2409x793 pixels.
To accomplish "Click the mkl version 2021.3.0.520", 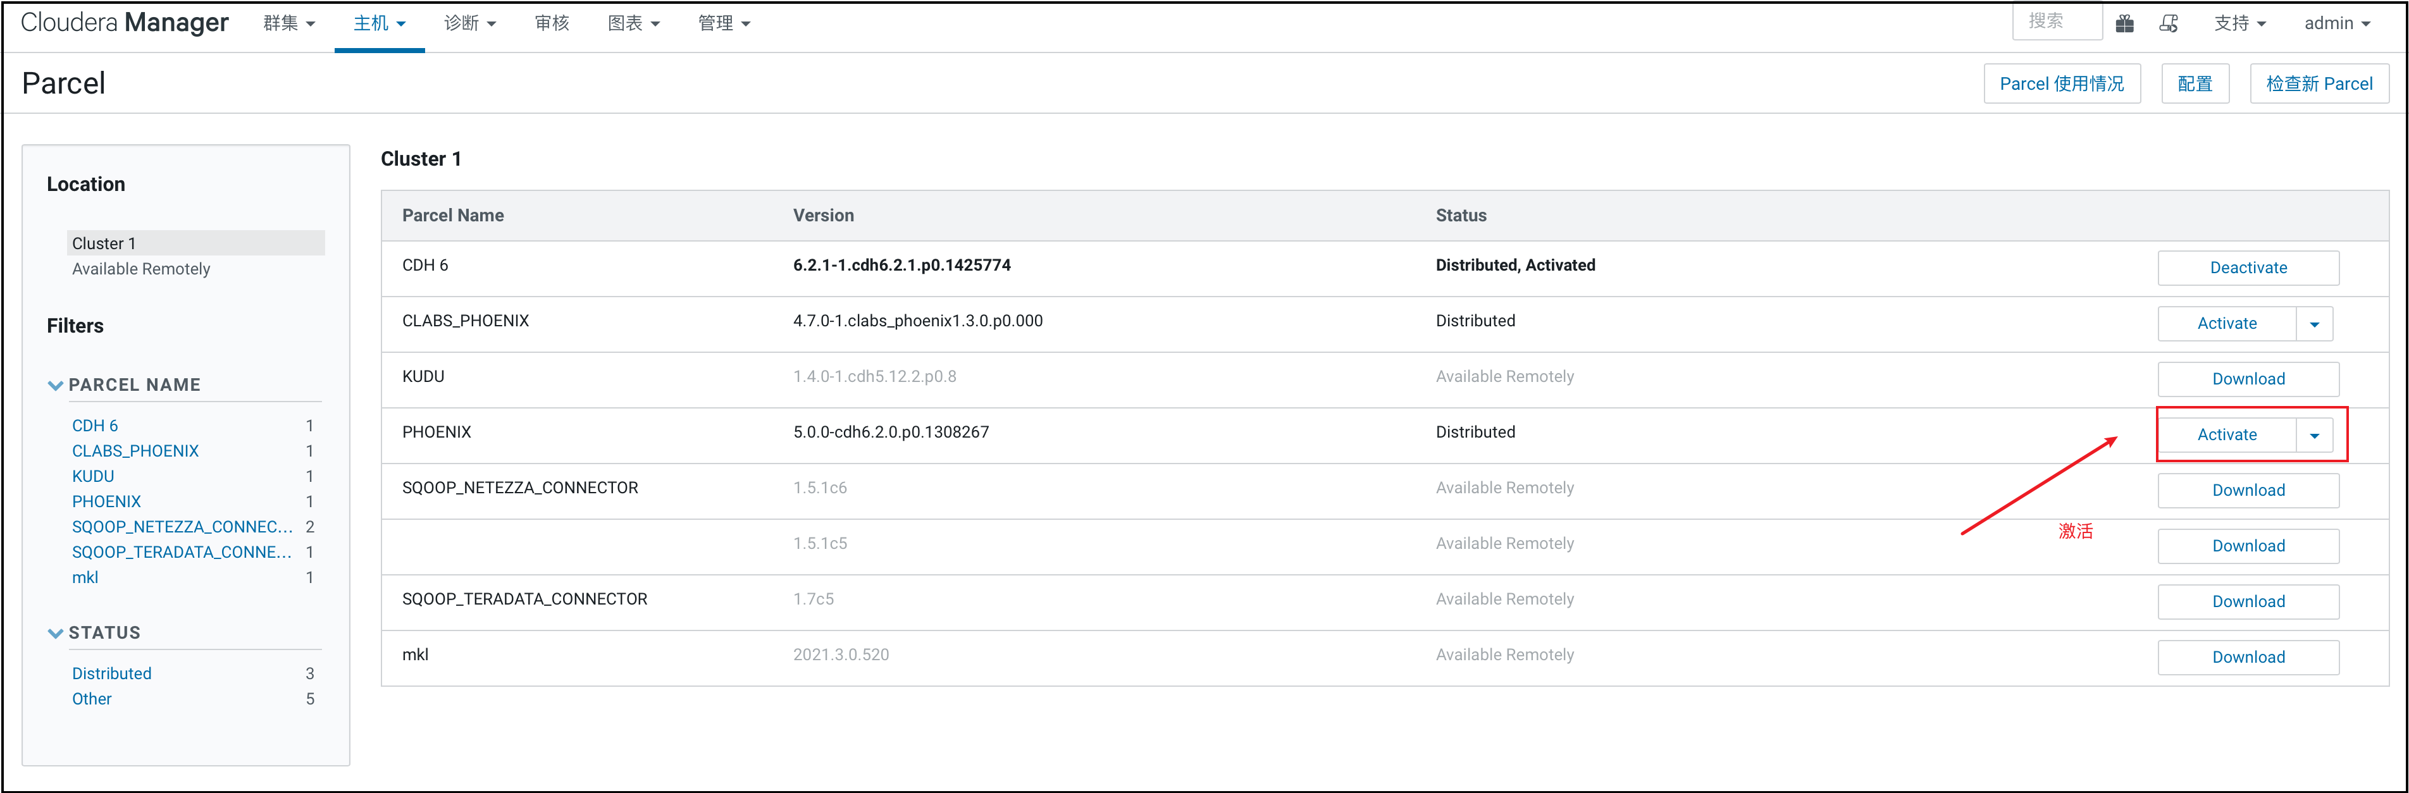I will click(841, 656).
